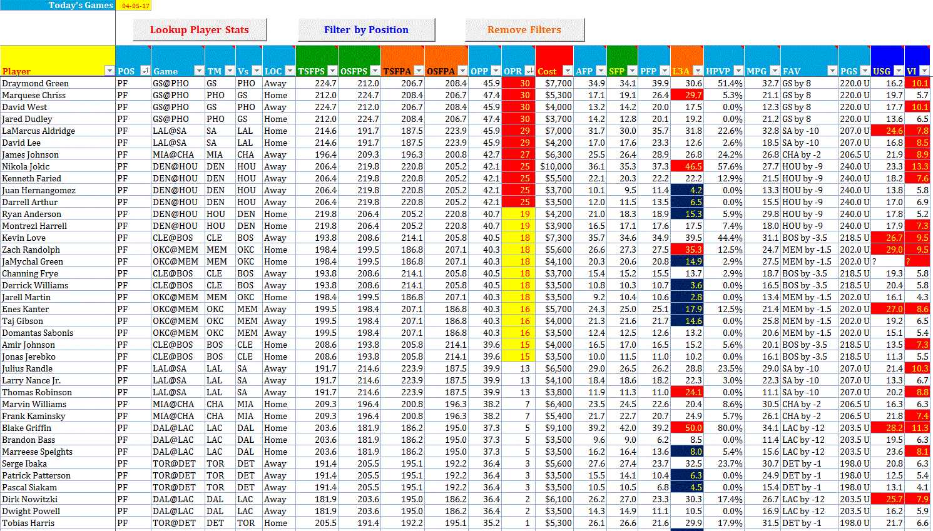Select the 57.6% HPVP cell

click(x=724, y=166)
